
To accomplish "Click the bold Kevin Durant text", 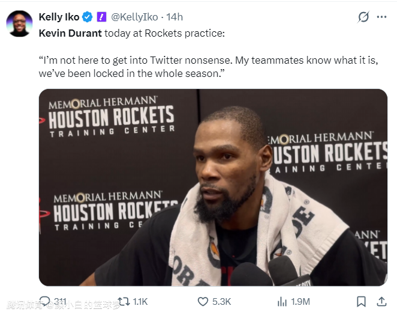I will [70, 32].
